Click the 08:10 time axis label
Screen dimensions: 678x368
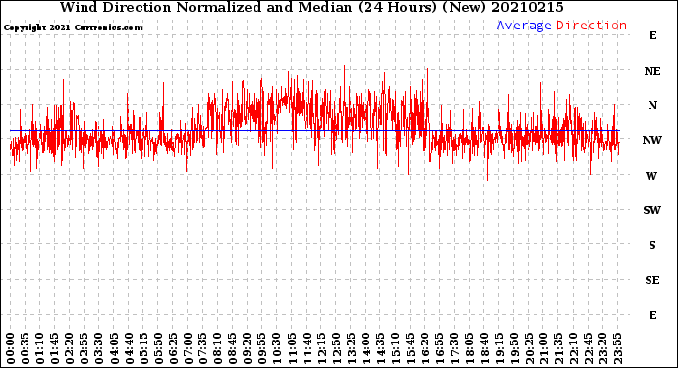coord(217,348)
